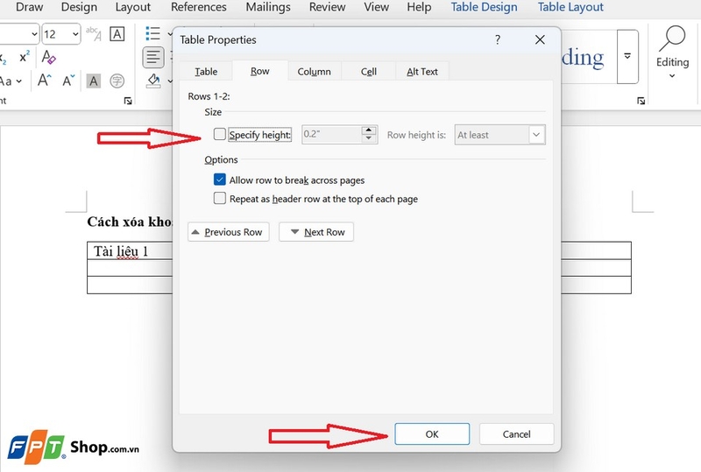
Task: Click the dialog Help question mark
Action: coord(498,39)
